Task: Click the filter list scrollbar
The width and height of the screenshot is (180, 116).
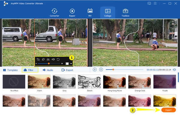Action: 178,77
